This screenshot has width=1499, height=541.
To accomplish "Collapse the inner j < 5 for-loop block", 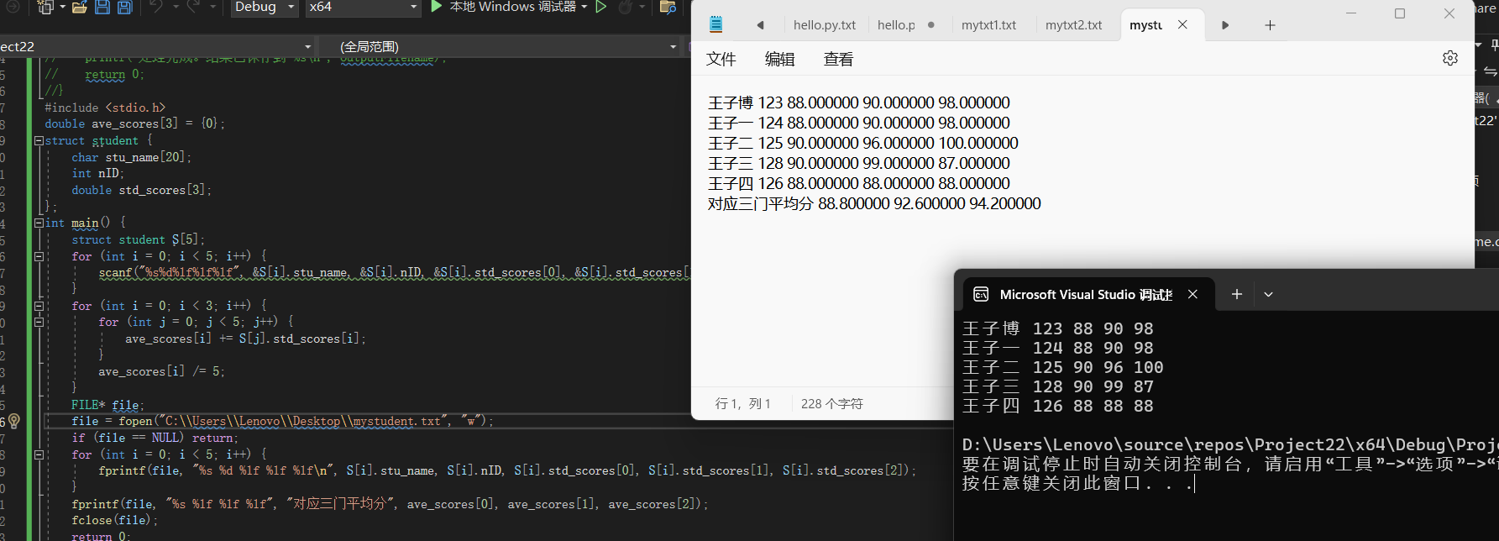I will (39, 322).
